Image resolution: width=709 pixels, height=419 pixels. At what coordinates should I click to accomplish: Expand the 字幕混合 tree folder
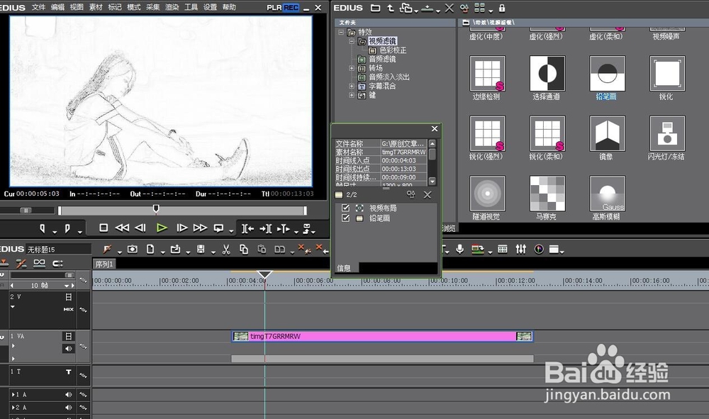(x=352, y=86)
